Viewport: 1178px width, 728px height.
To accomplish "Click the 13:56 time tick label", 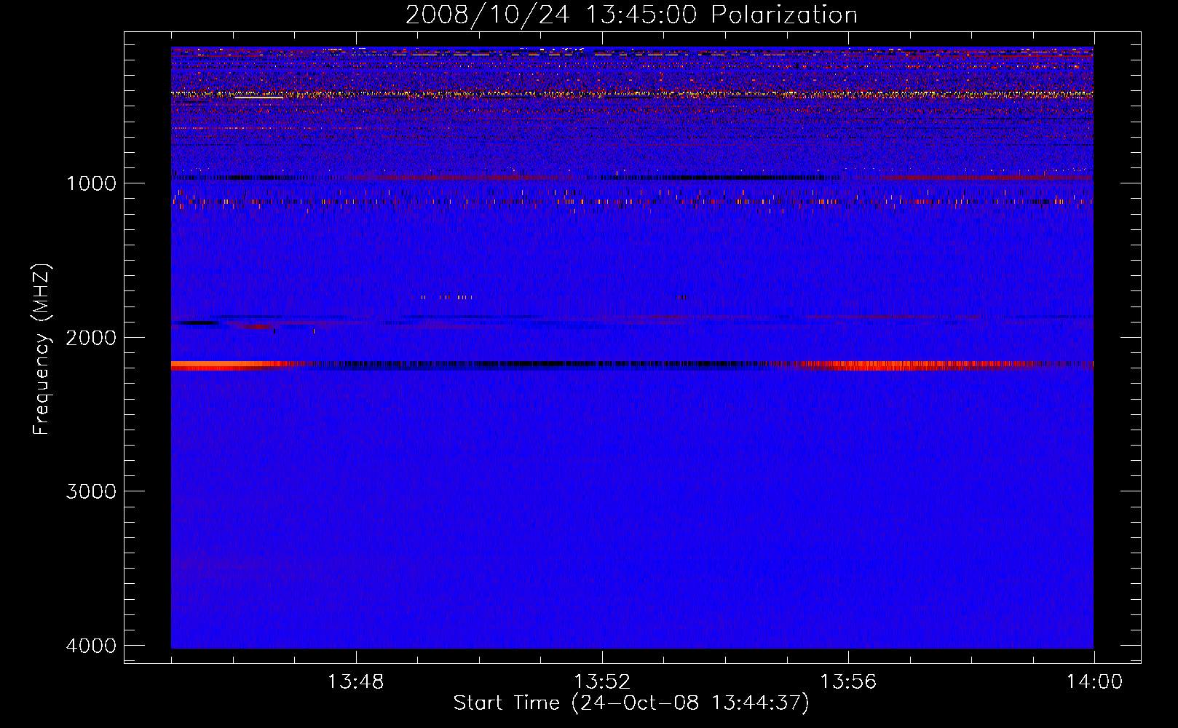I will point(847,682).
